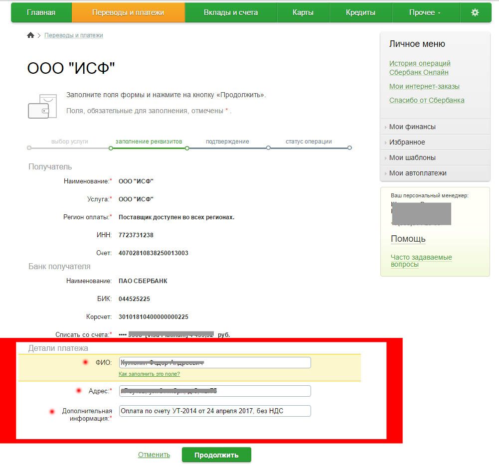Click Как заполнить это поле help link
Viewport: 499px width, 471px height.
[149, 374]
